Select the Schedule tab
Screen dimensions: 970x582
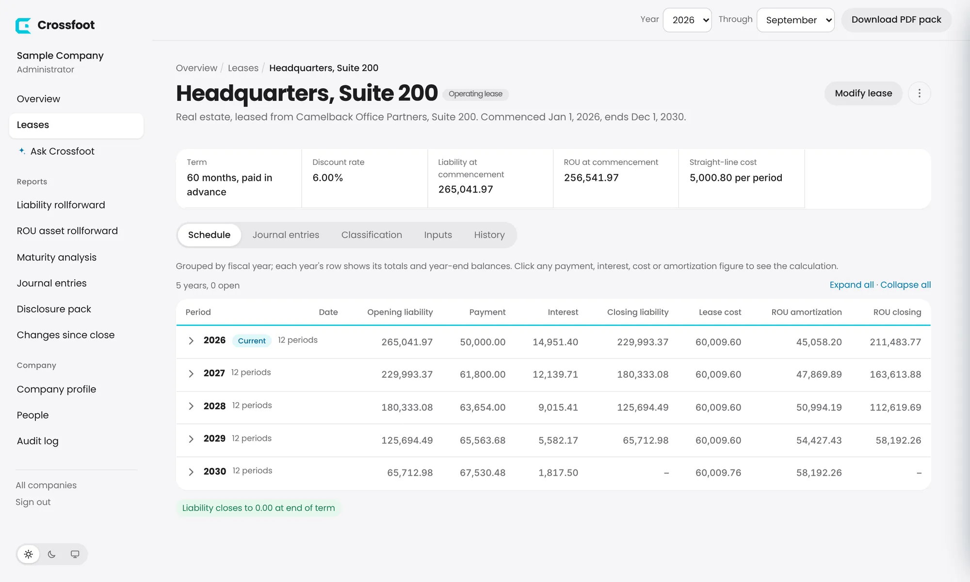tap(209, 235)
